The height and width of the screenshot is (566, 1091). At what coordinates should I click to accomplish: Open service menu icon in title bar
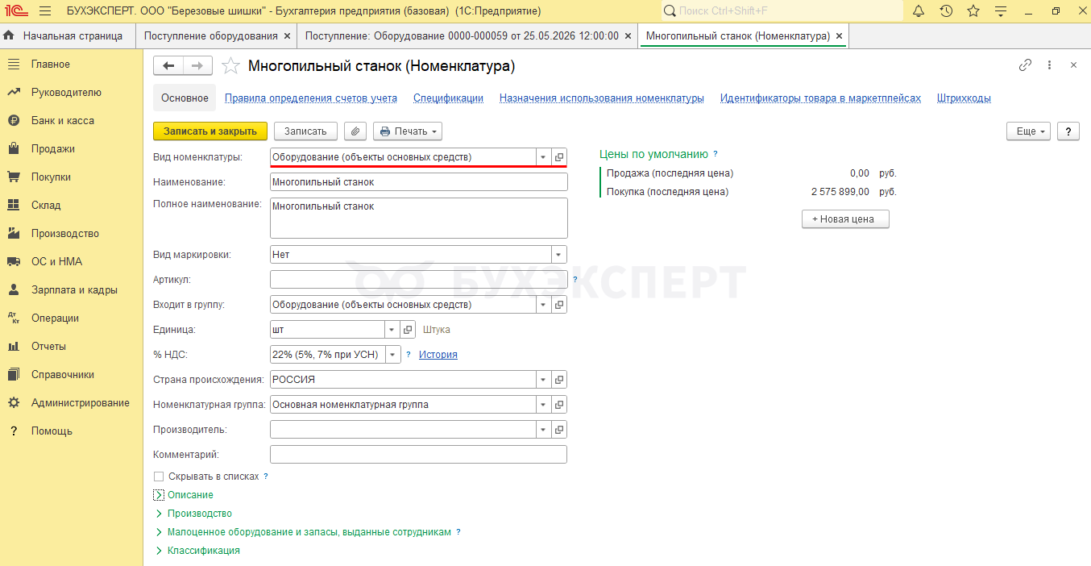click(1001, 11)
